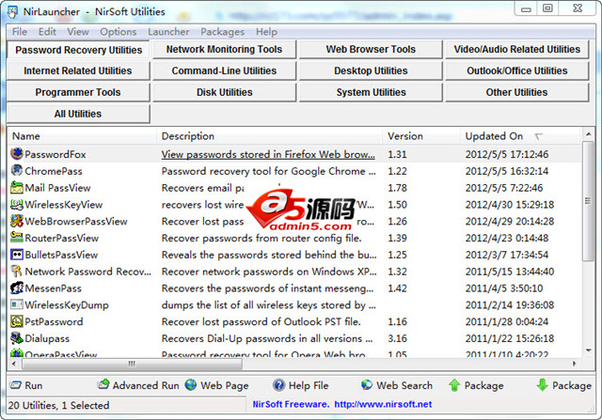The width and height of the screenshot is (602, 420).
Task: Open the Edit menu
Action: coord(47,31)
